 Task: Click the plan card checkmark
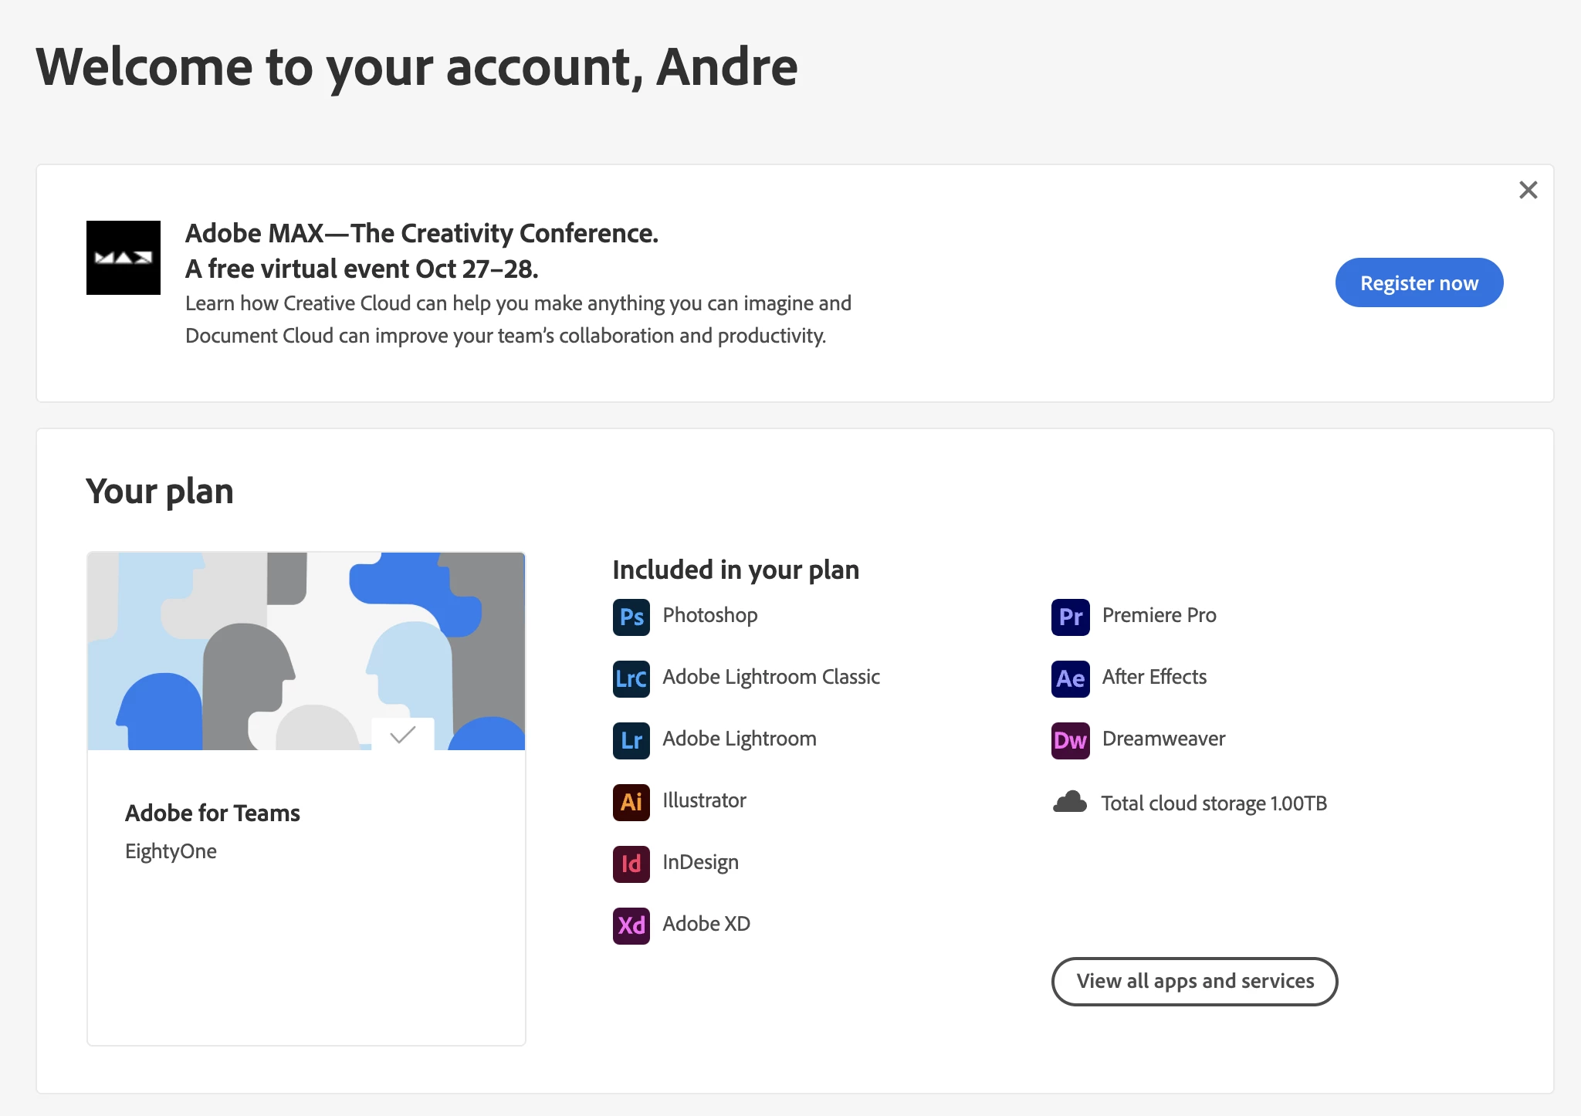(x=402, y=734)
